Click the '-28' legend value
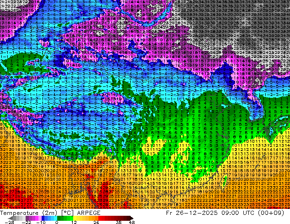This screenshot has width=290, height=224. click(9, 222)
